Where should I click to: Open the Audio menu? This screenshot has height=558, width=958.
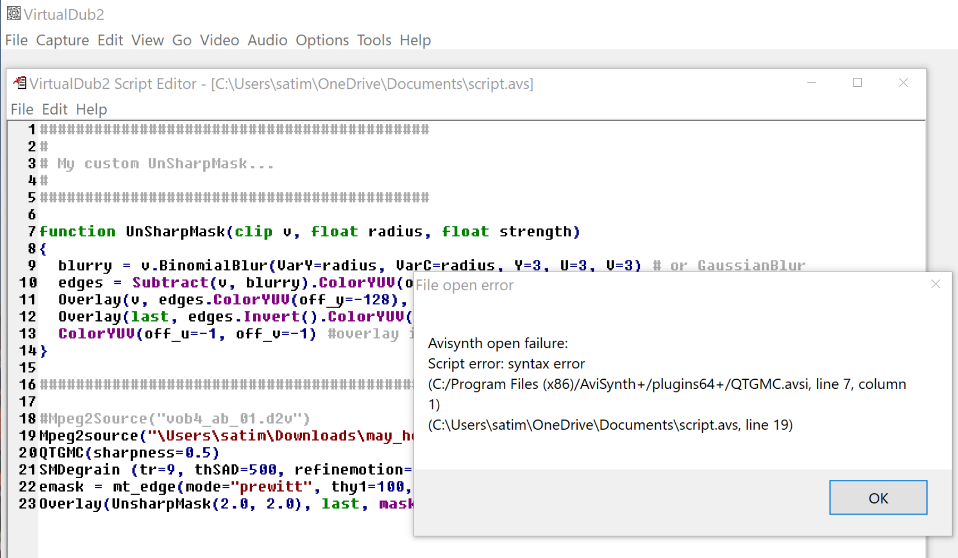pyautogui.click(x=267, y=40)
